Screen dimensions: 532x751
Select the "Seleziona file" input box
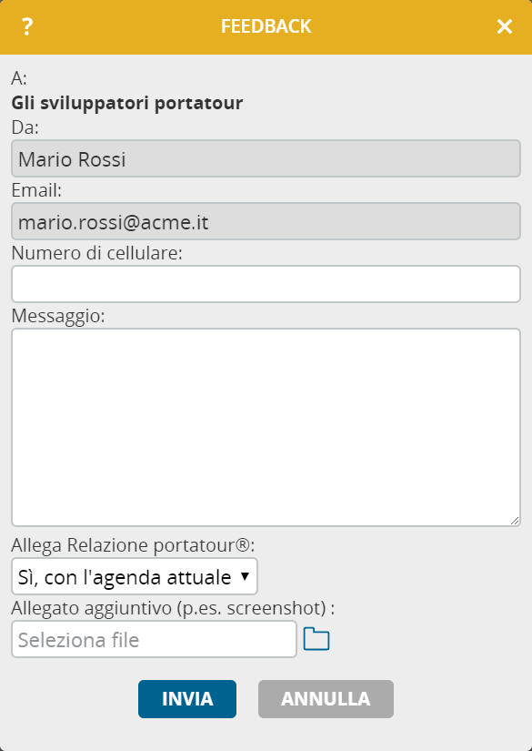tap(154, 639)
